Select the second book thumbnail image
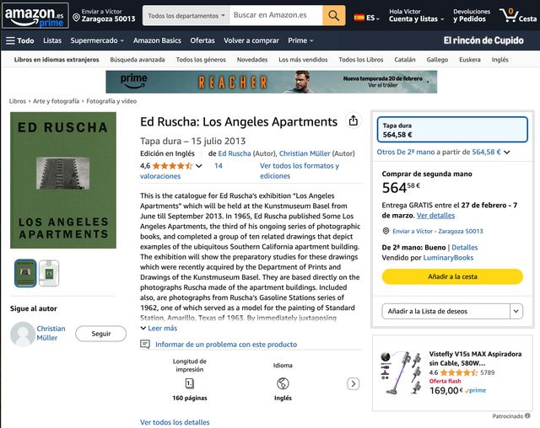Viewport: 540px width, 428px height. coord(49,273)
